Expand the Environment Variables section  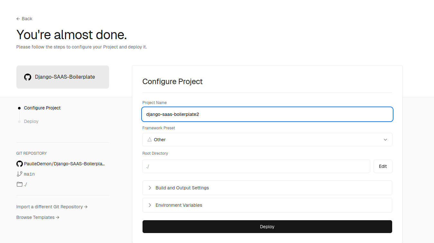(x=267, y=205)
